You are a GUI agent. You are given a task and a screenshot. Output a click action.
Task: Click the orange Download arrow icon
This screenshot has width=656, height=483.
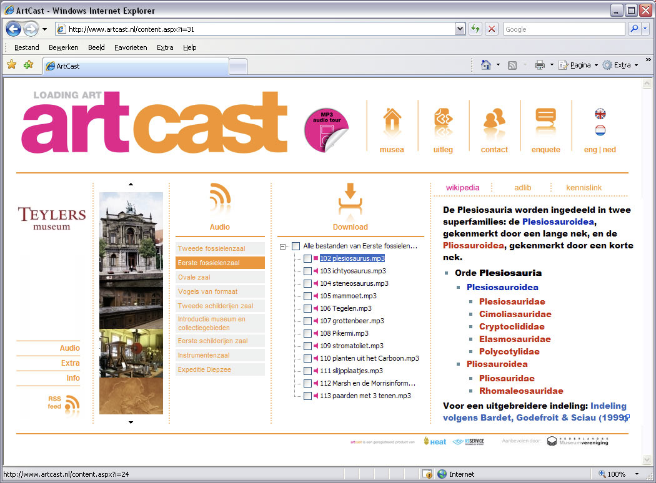350,199
